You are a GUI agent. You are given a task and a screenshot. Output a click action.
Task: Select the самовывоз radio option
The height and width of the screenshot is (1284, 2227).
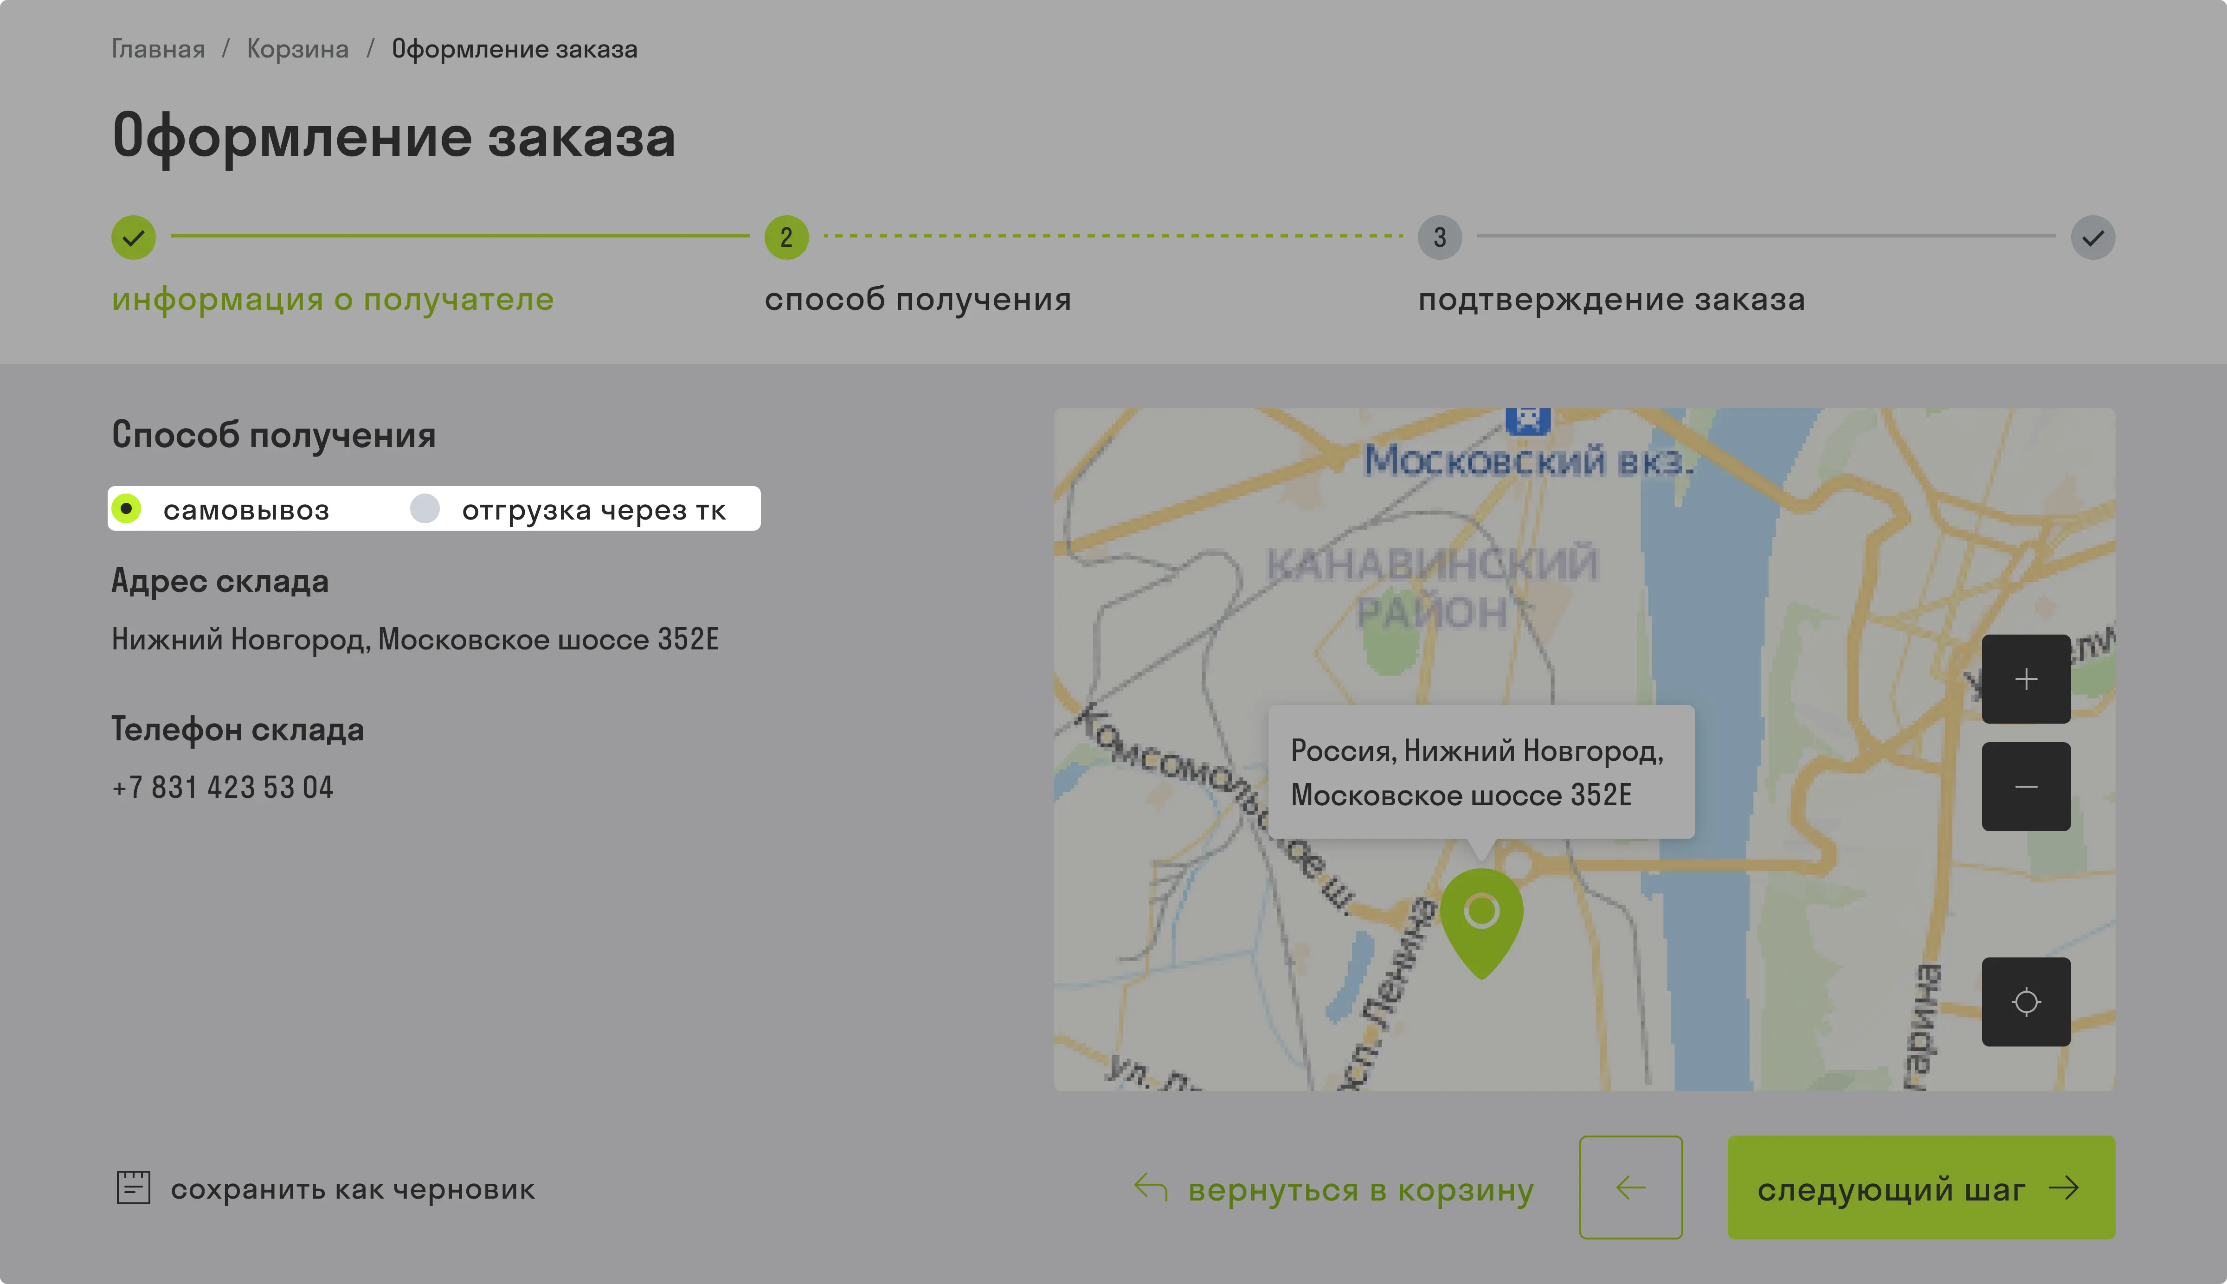(220, 509)
